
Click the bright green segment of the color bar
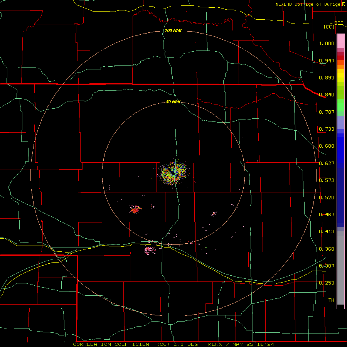(340, 105)
